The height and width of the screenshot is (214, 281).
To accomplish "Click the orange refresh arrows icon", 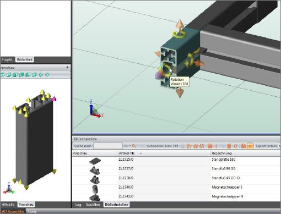I will [x=235, y=146].
